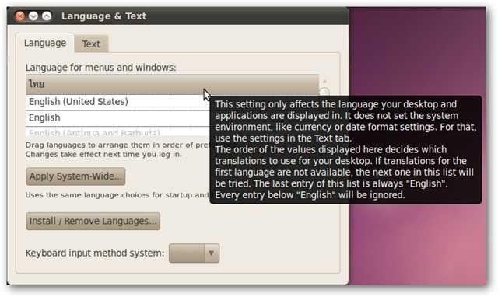Image resolution: width=498 pixels, height=297 pixels.
Task: Click the language list scroll-up arrow
Action: 324,82
